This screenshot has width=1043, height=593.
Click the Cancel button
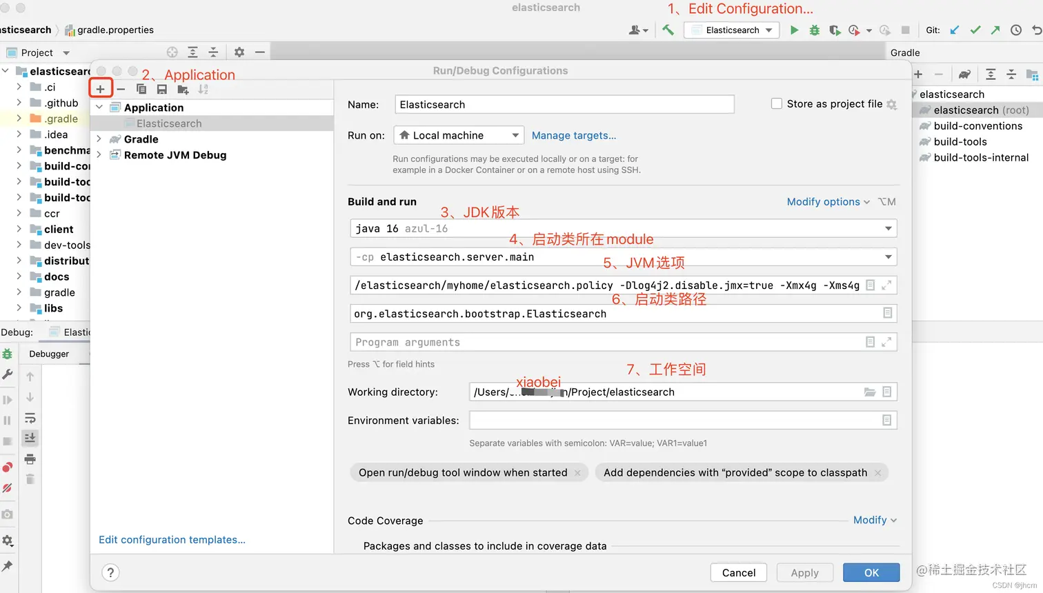(739, 572)
